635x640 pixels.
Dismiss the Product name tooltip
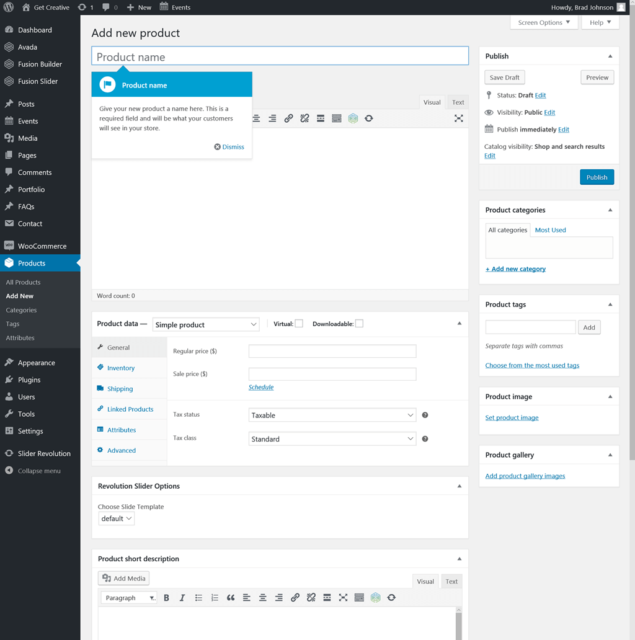click(x=229, y=147)
